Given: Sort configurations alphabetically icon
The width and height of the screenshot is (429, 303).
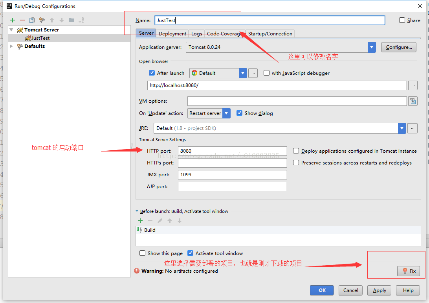Looking at the screenshot, I should pyautogui.click(x=81, y=20).
